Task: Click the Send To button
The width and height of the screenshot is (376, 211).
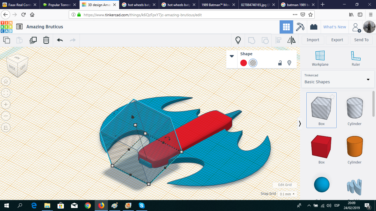Action: click(x=361, y=40)
